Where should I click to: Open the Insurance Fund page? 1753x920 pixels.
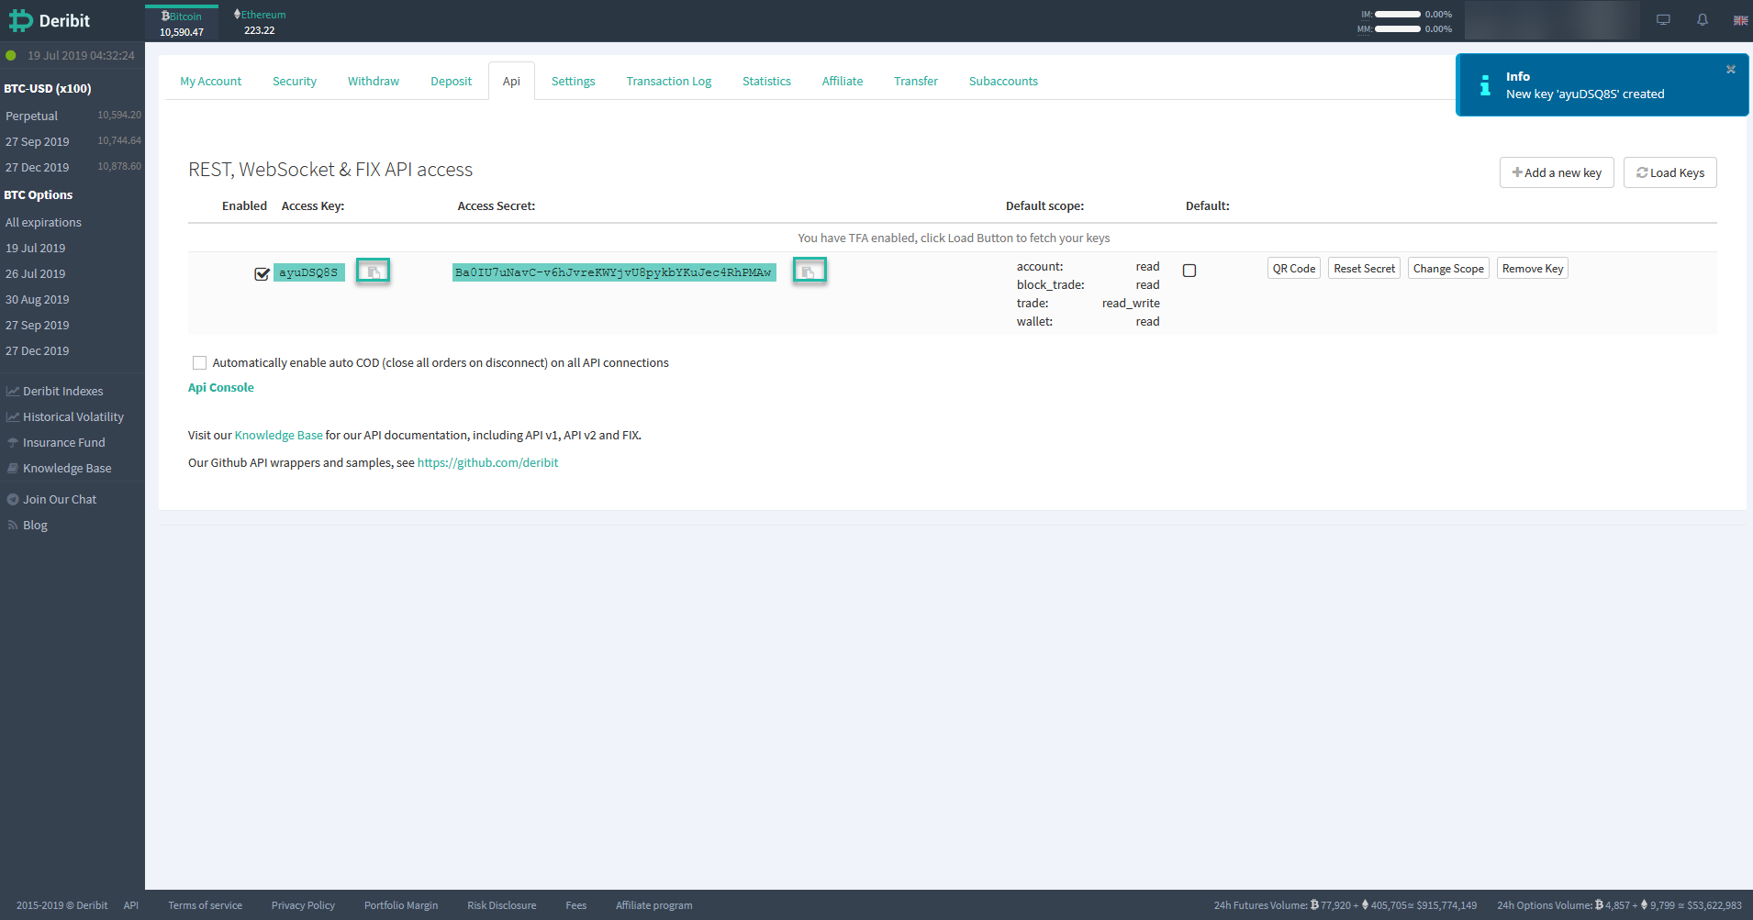coord(63,442)
